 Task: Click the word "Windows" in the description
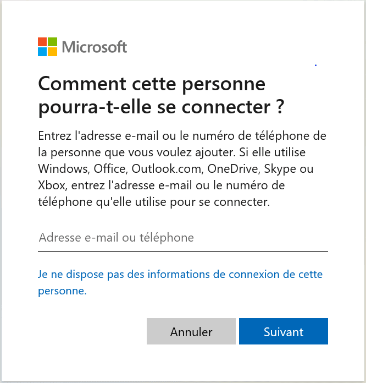[60, 168]
